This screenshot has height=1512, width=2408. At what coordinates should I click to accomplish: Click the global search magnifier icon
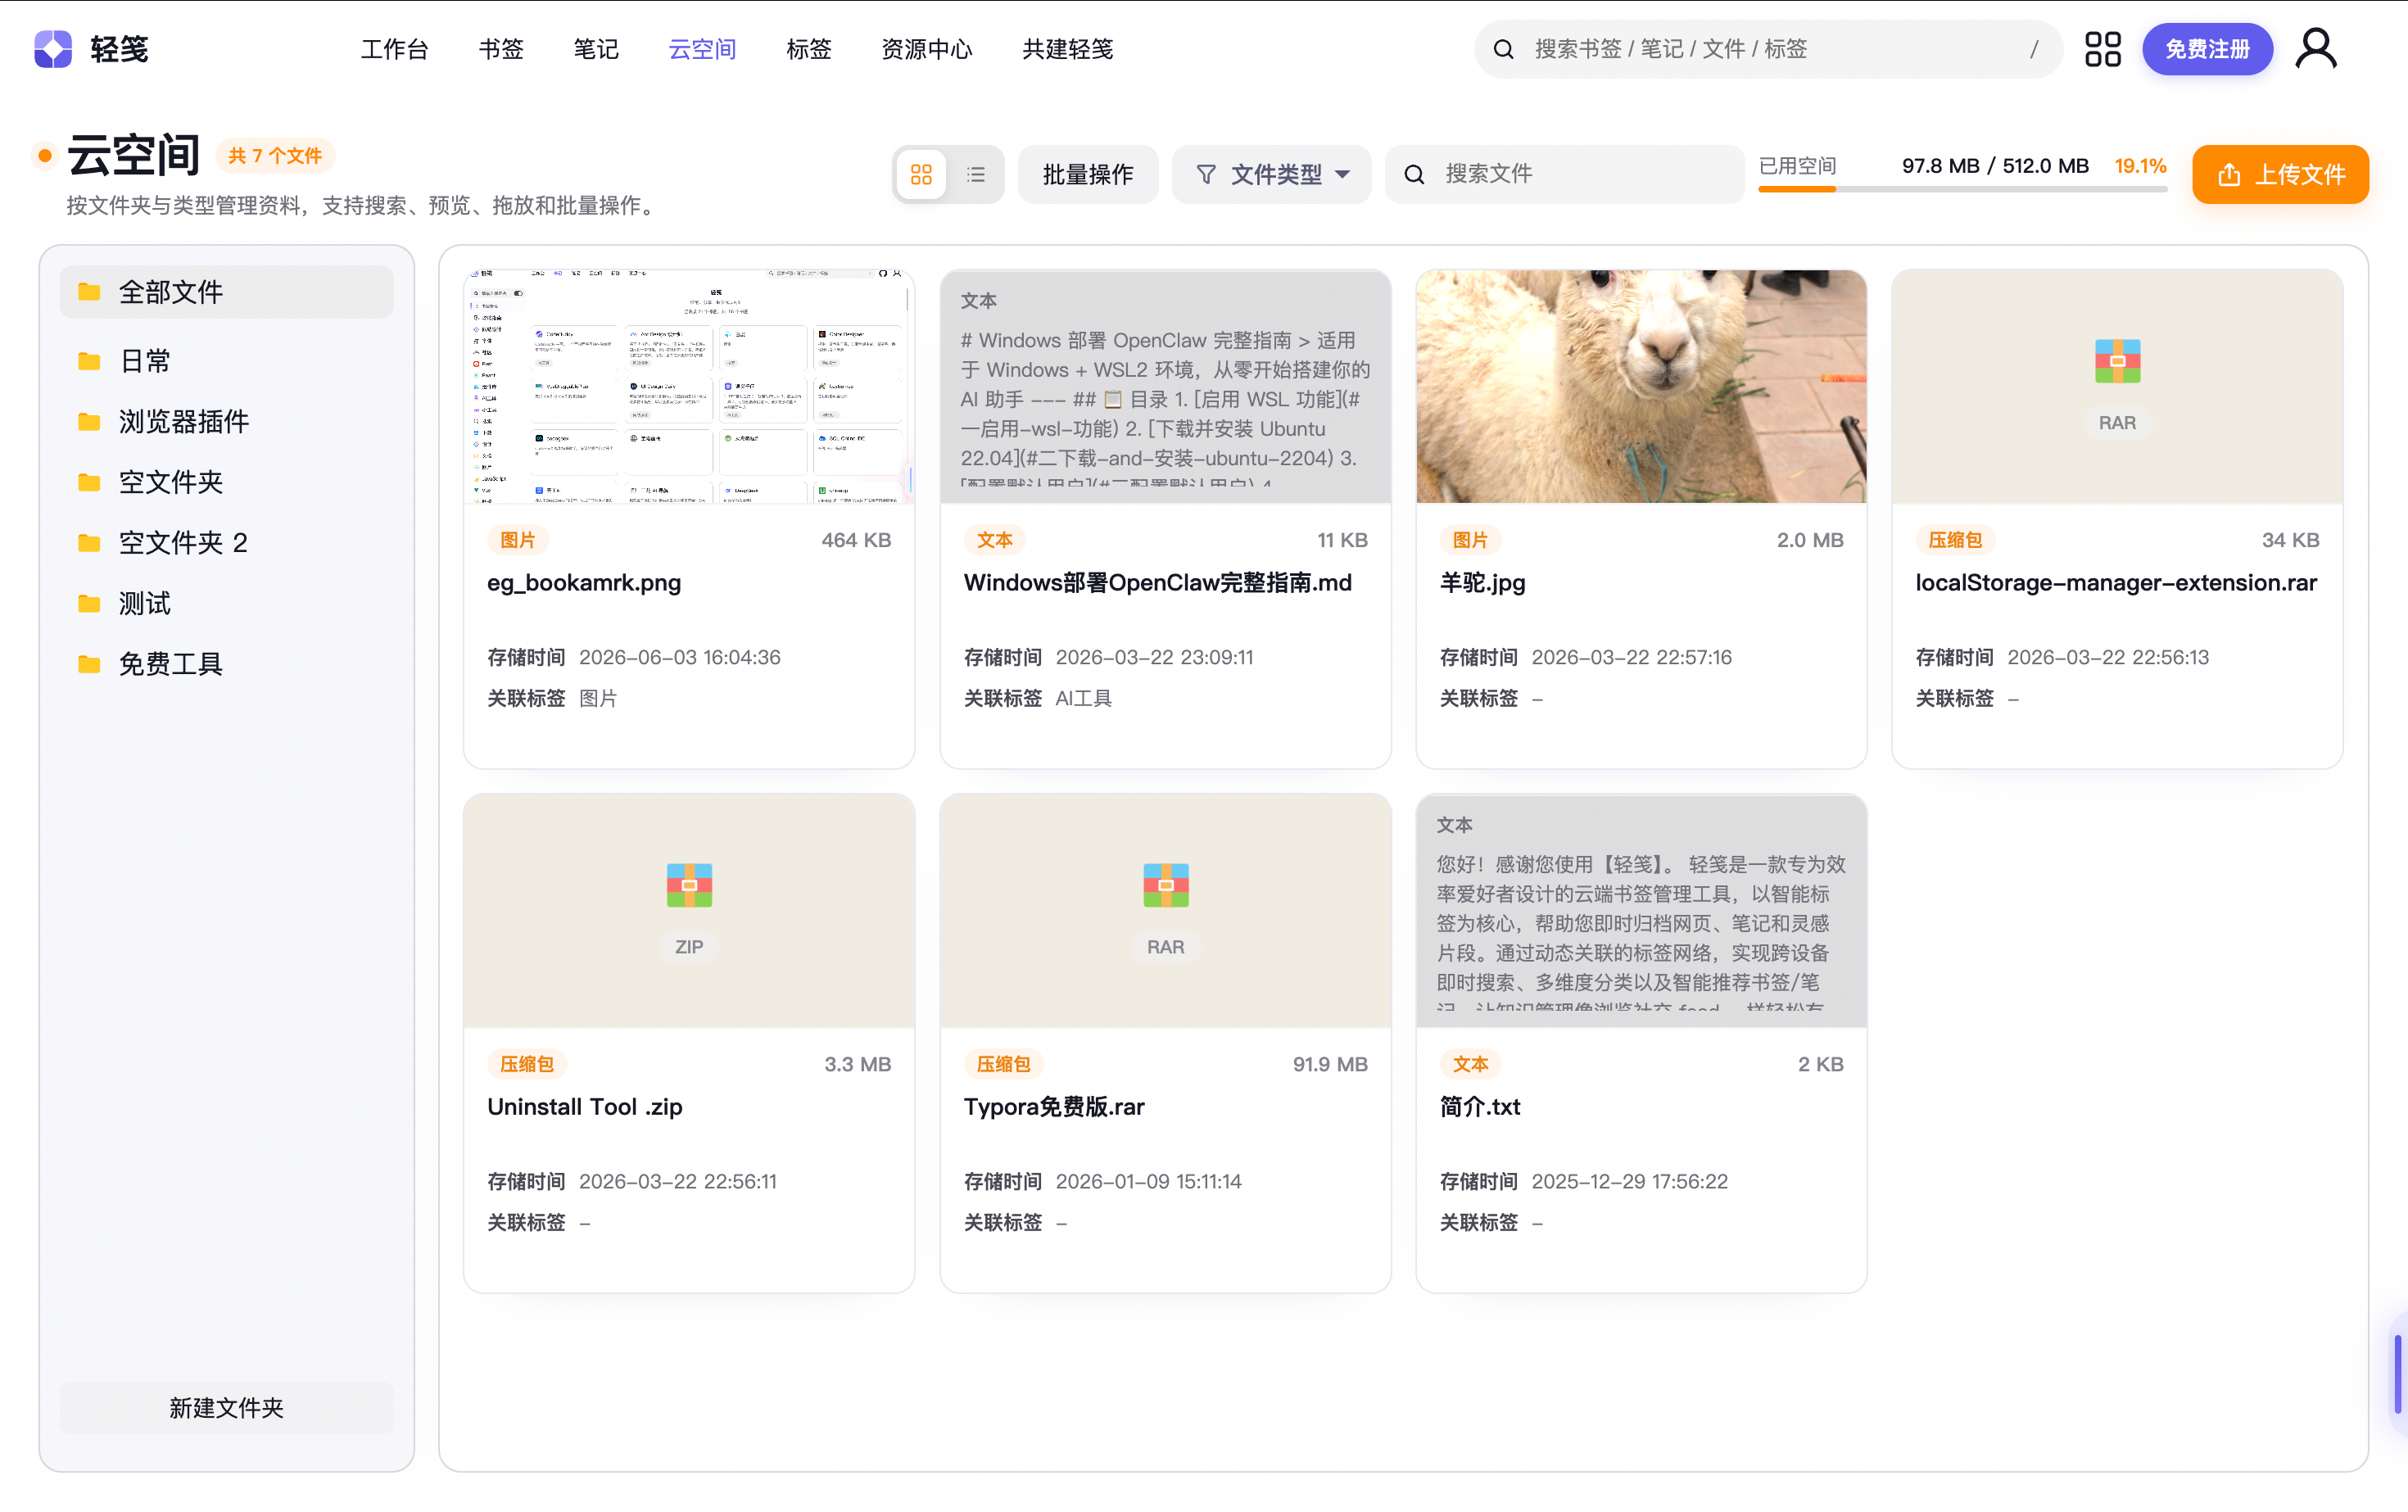1503,49
